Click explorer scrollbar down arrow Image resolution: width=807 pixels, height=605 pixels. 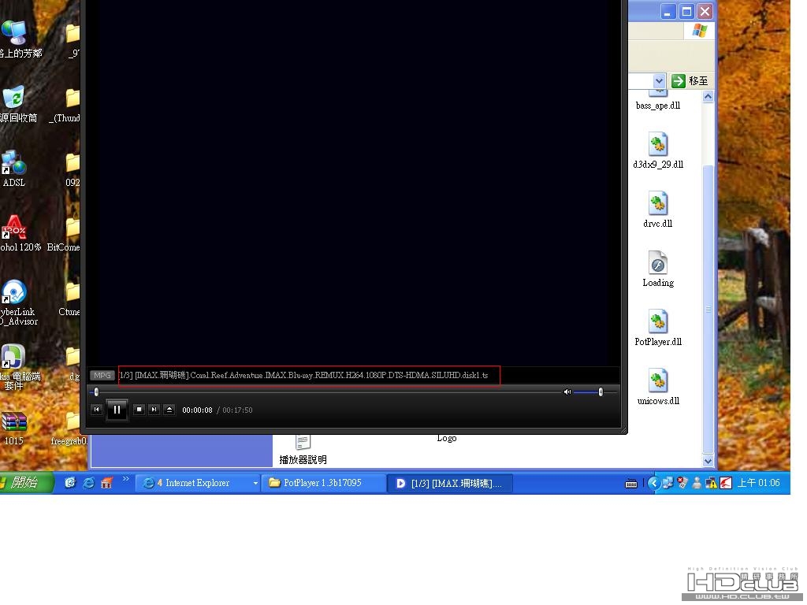pyautogui.click(x=708, y=461)
